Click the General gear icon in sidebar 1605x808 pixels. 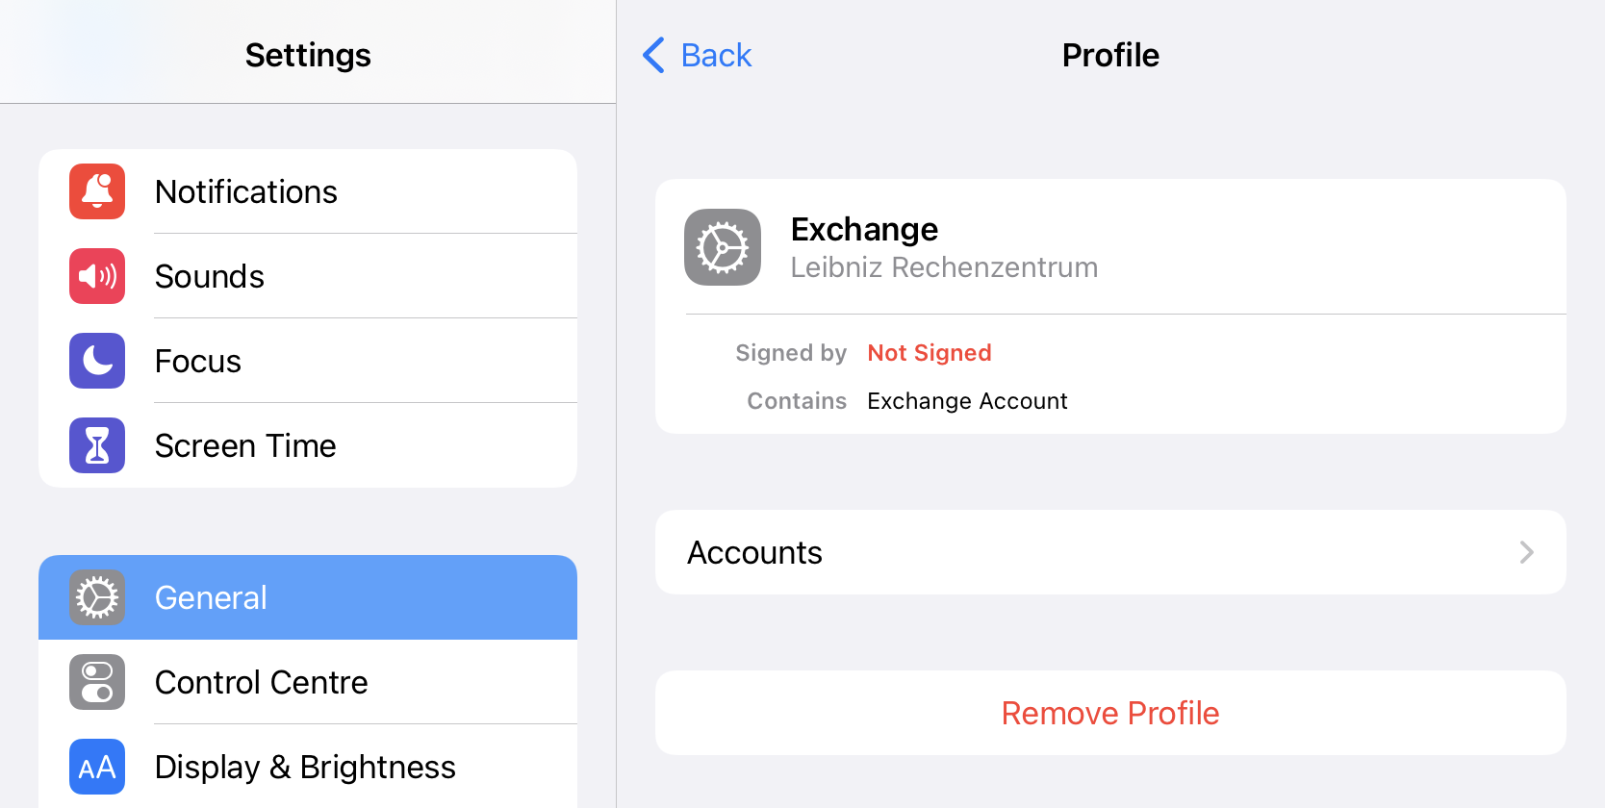pos(97,597)
